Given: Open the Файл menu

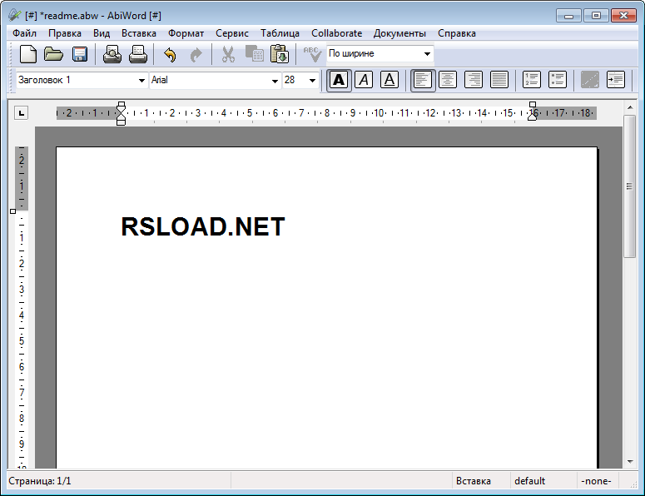Looking at the screenshot, I should pos(25,33).
